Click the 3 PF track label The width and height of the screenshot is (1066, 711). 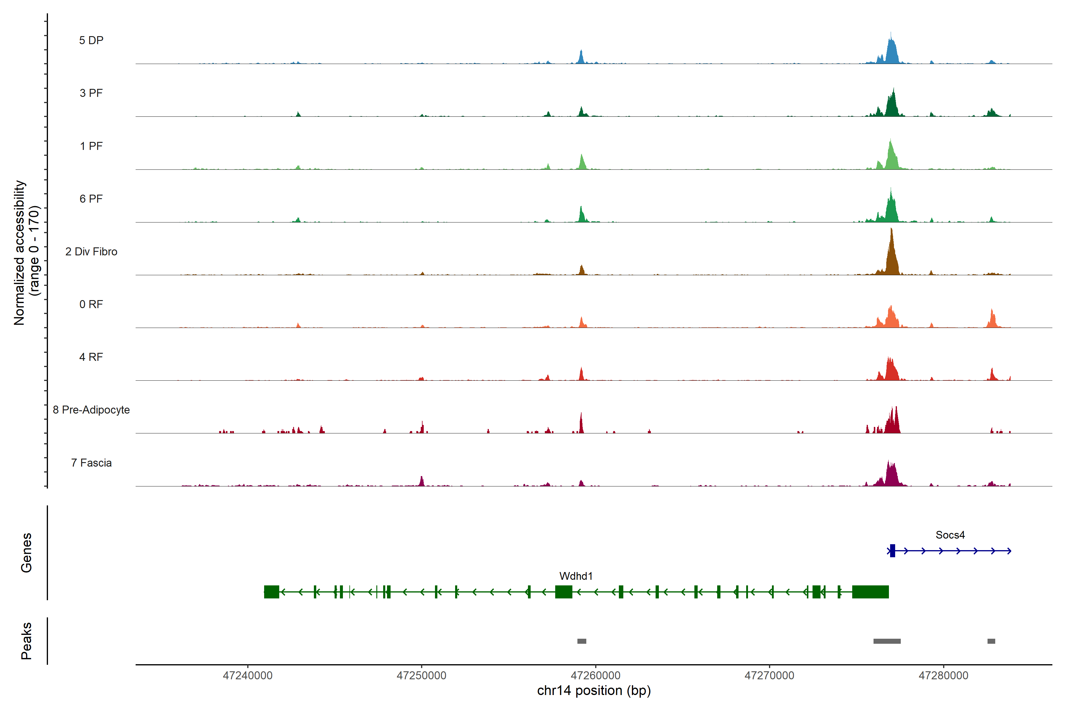[x=91, y=93]
